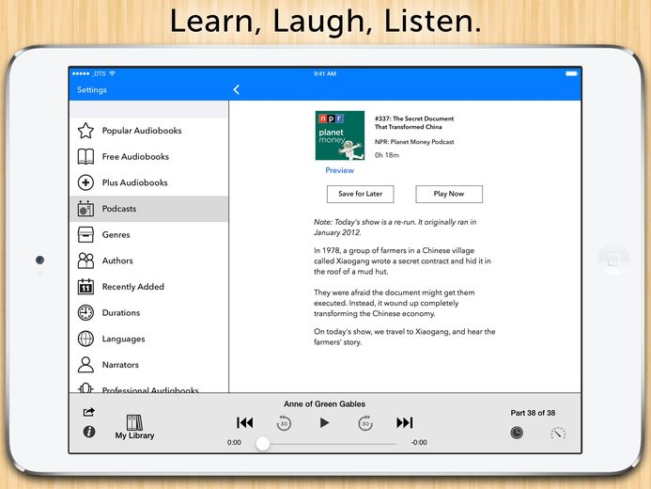This screenshot has width=651, height=489.
Task: Open Narrators list
Action: (x=148, y=365)
